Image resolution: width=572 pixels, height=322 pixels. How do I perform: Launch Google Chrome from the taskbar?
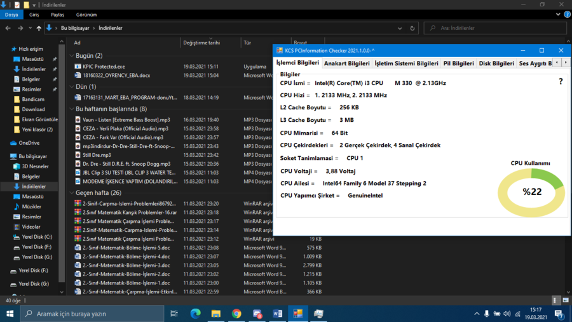(x=236, y=314)
